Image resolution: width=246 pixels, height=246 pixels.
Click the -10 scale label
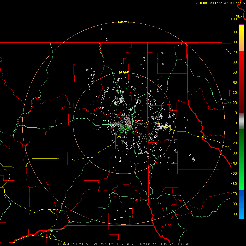(234, 133)
